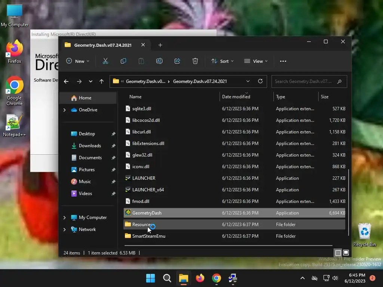Open the volume control in system tray

pyautogui.click(x=335, y=278)
